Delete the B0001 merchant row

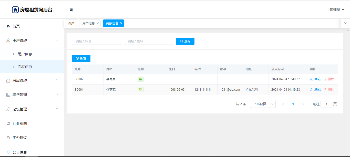[x=329, y=90]
